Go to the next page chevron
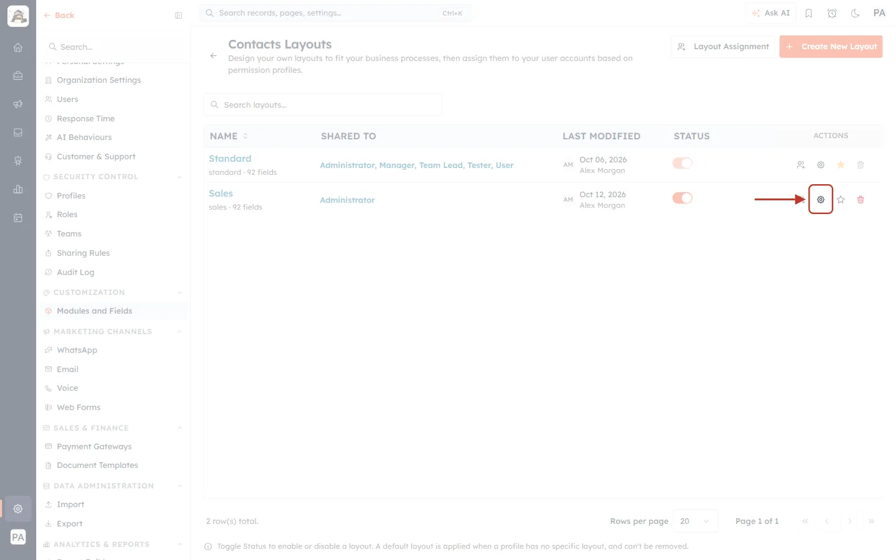Viewport: 896px width, 560px height. point(849,521)
